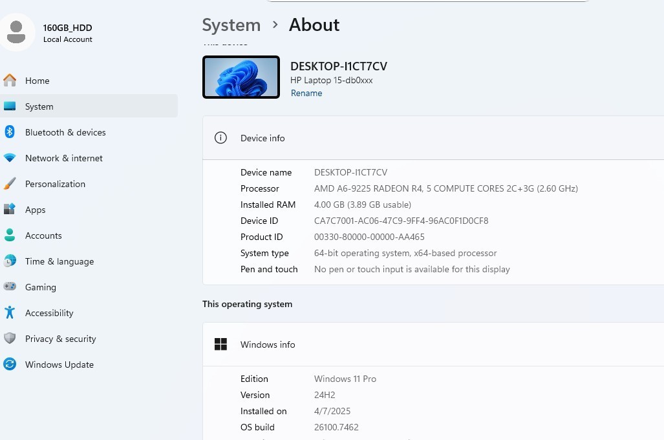
Task: Click the Accounts person icon
Action: coord(10,235)
